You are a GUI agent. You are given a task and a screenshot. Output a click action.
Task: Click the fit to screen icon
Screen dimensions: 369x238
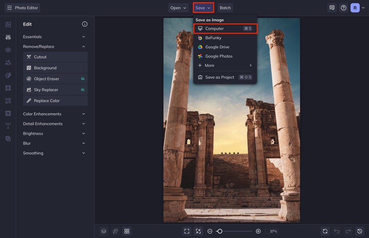tap(187, 231)
